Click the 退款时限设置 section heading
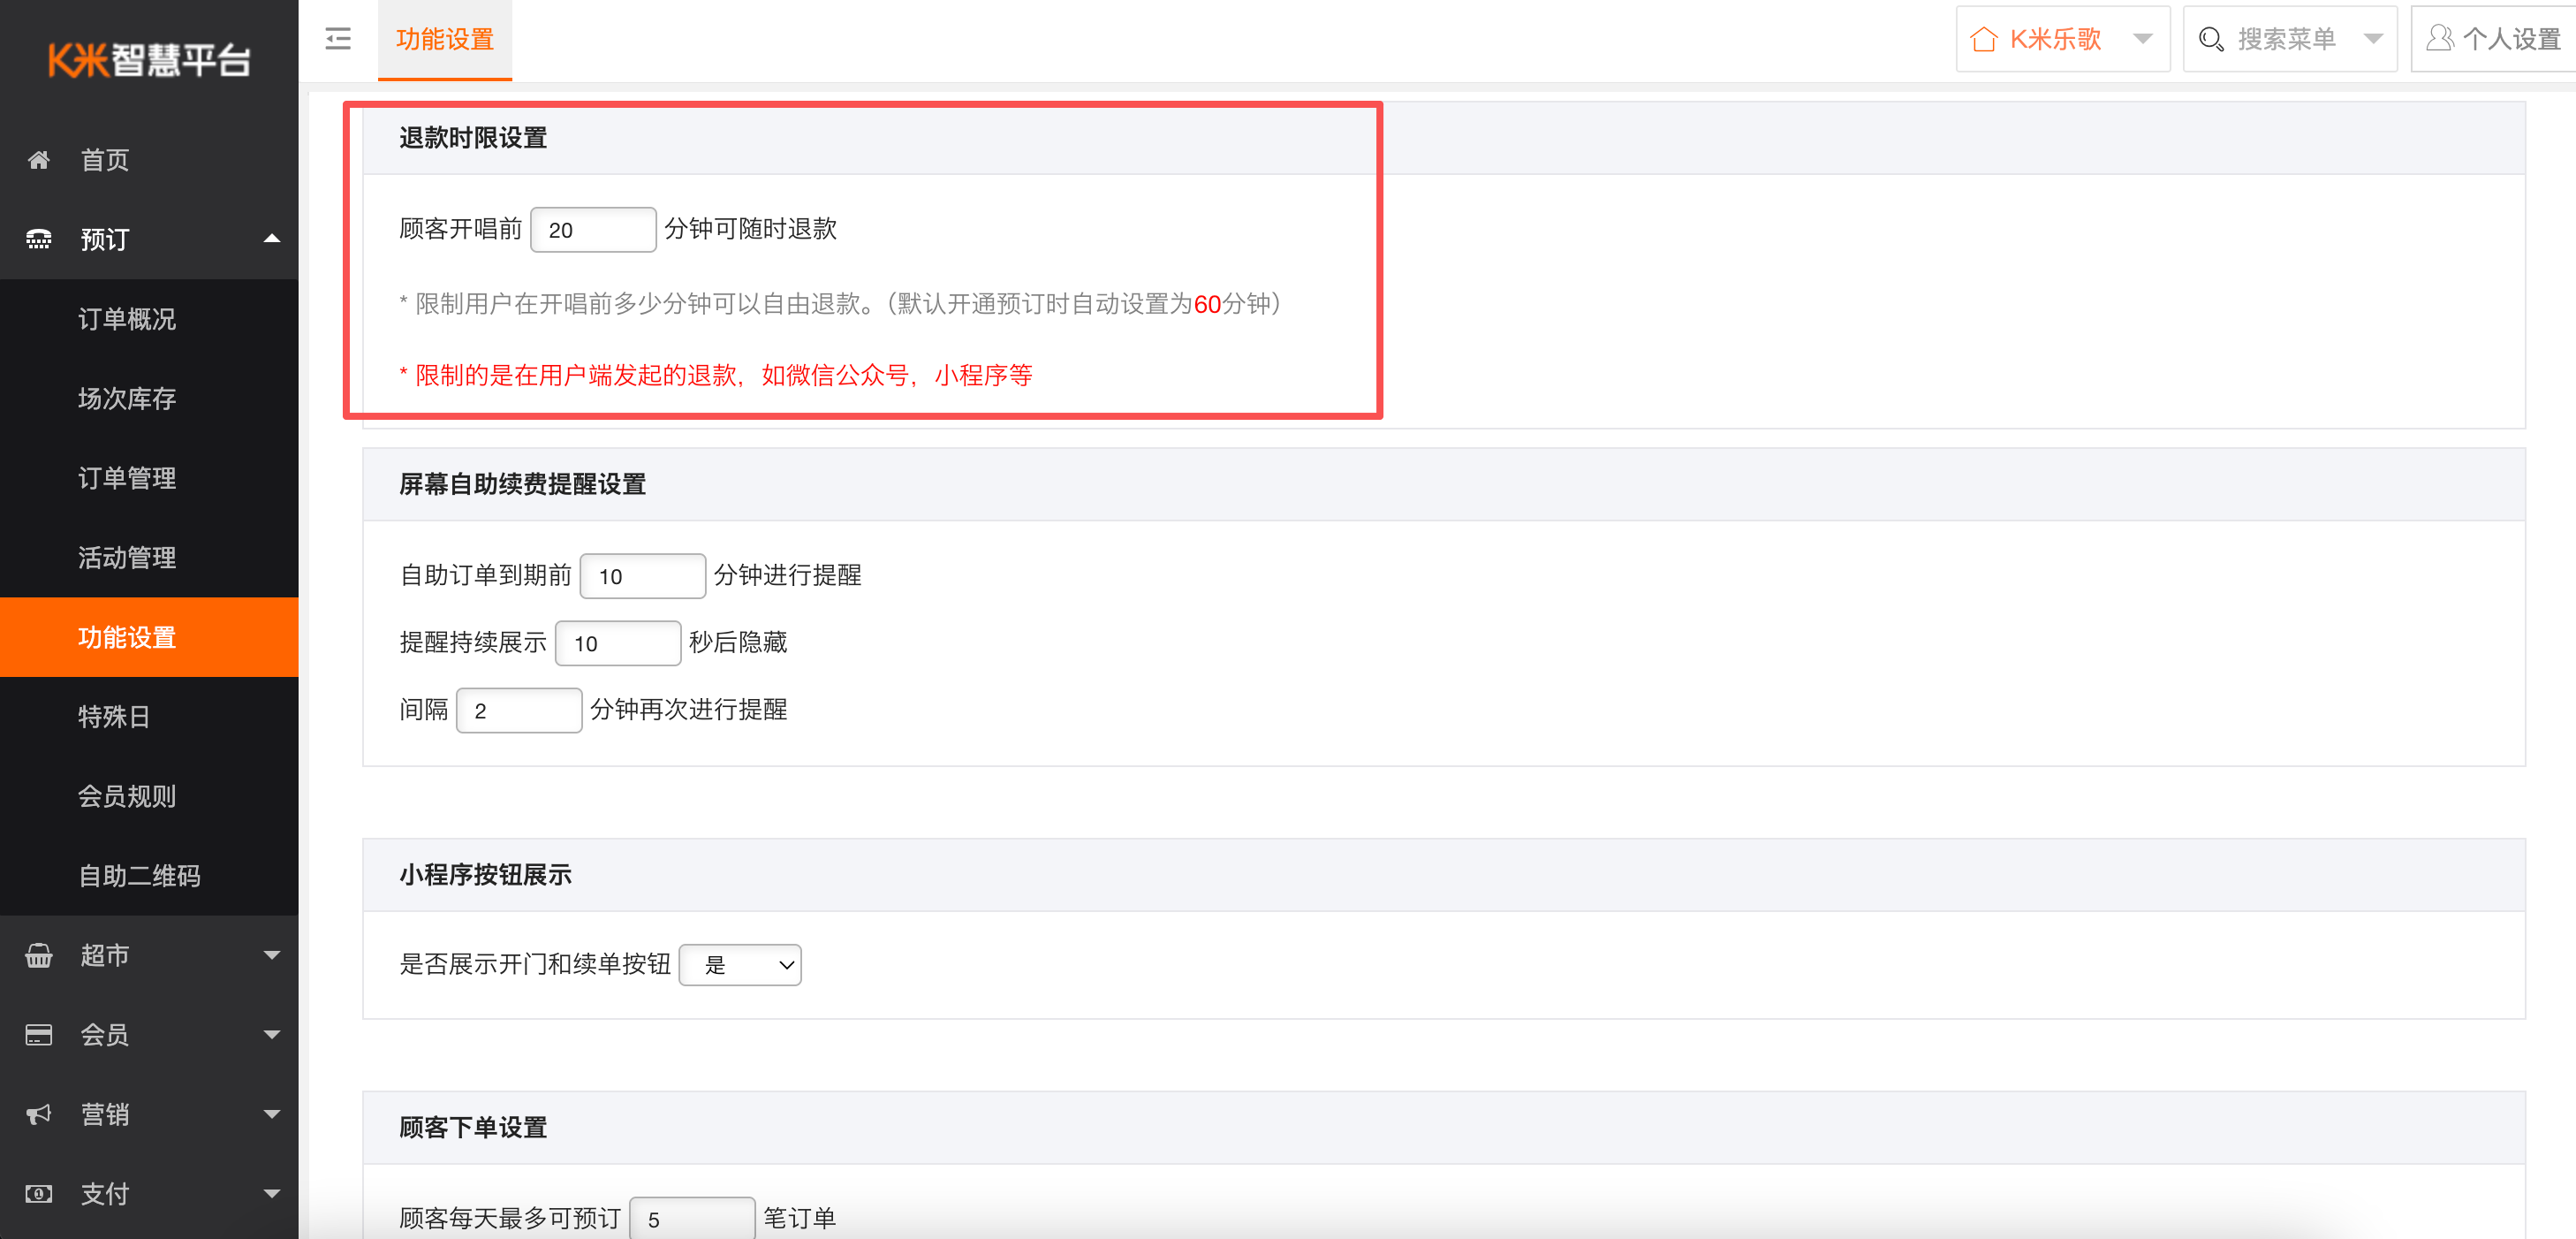This screenshot has width=2576, height=1239. point(473,138)
